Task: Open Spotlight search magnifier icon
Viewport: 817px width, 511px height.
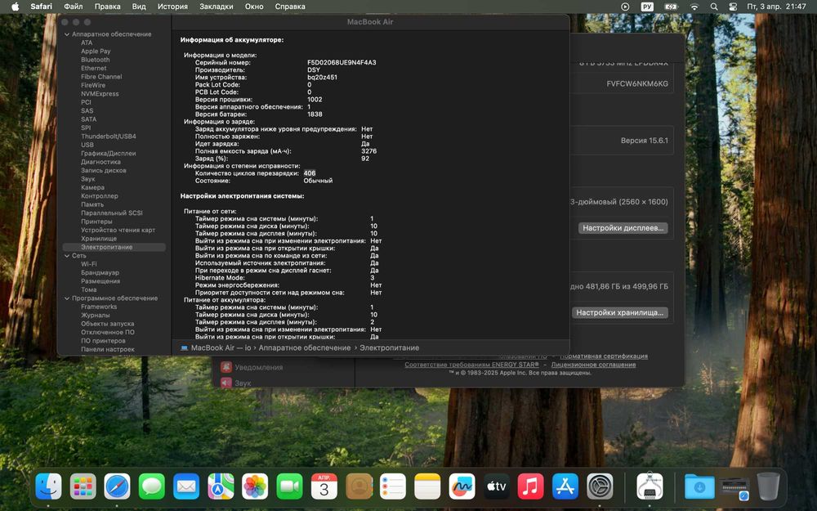Action: [x=714, y=7]
